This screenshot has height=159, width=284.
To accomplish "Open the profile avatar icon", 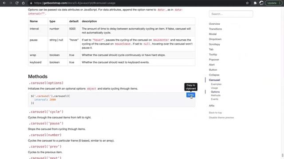I will pos(261,3).
